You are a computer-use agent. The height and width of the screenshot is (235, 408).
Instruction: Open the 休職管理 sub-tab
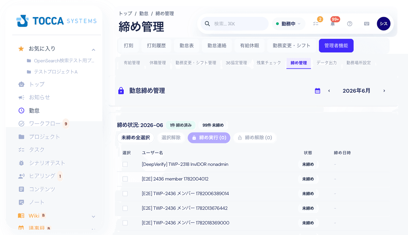coord(158,63)
